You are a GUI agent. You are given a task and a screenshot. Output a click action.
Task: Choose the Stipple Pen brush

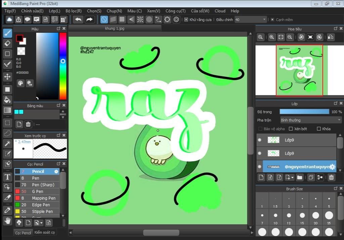point(37,212)
